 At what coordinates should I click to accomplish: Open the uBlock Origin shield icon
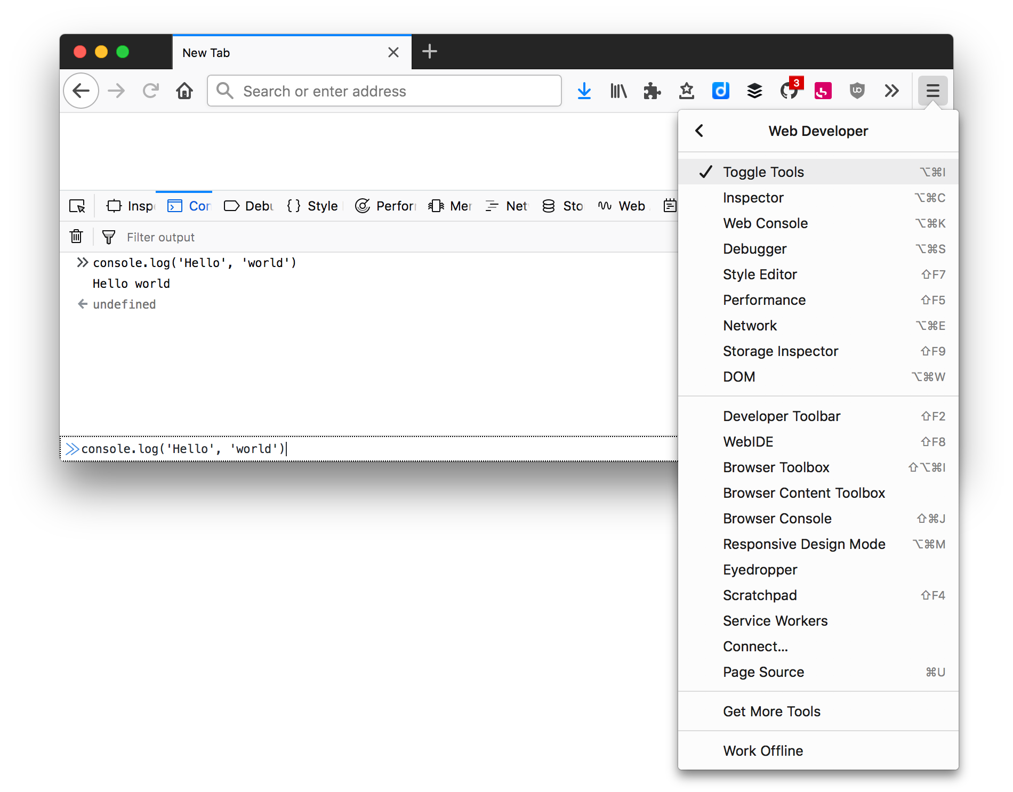pos(856,91)
